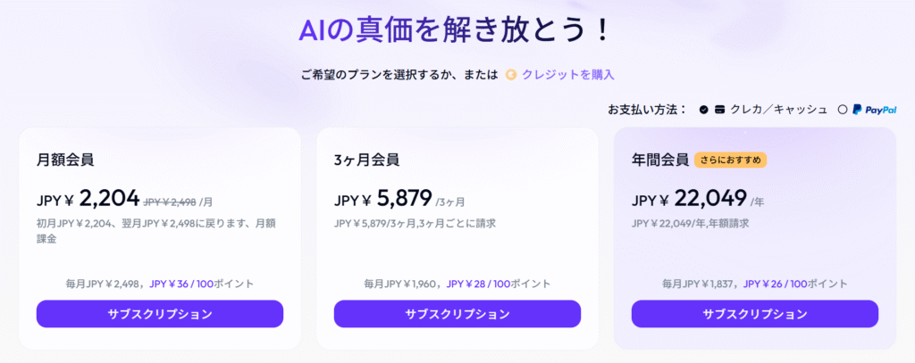Select the クレカ／キャッシュ radio button
915x363 pixels.
click(x=704, y=110)
